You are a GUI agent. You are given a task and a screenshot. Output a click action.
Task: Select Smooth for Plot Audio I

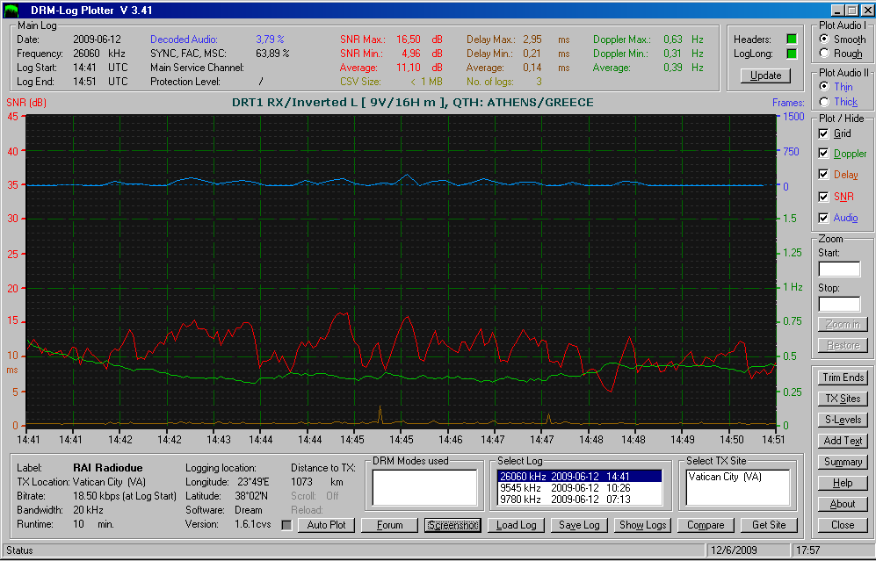pyautogui.click(x=824, y=40)
